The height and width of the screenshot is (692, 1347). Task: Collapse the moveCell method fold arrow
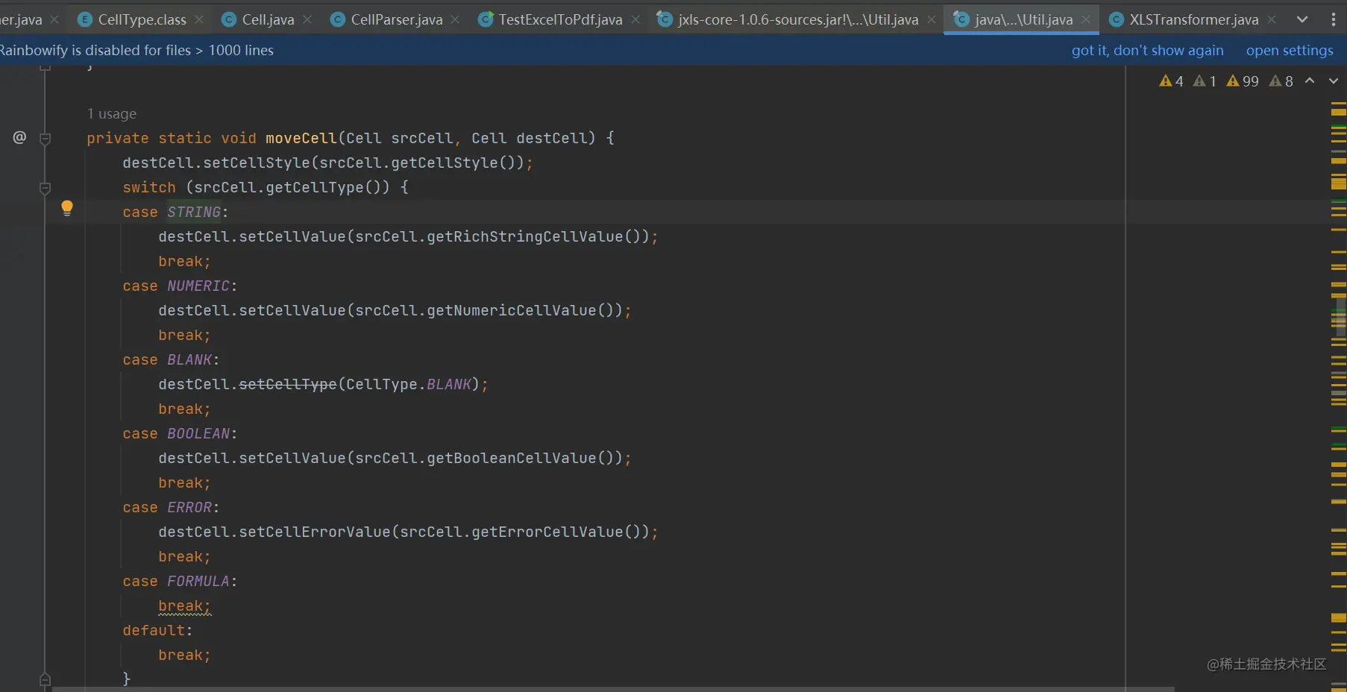(45, 137)
